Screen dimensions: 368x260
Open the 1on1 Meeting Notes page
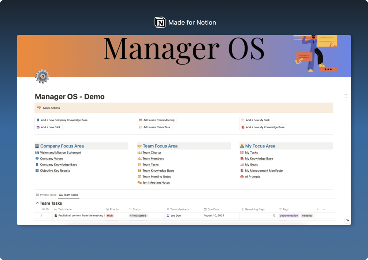(156, 183)
